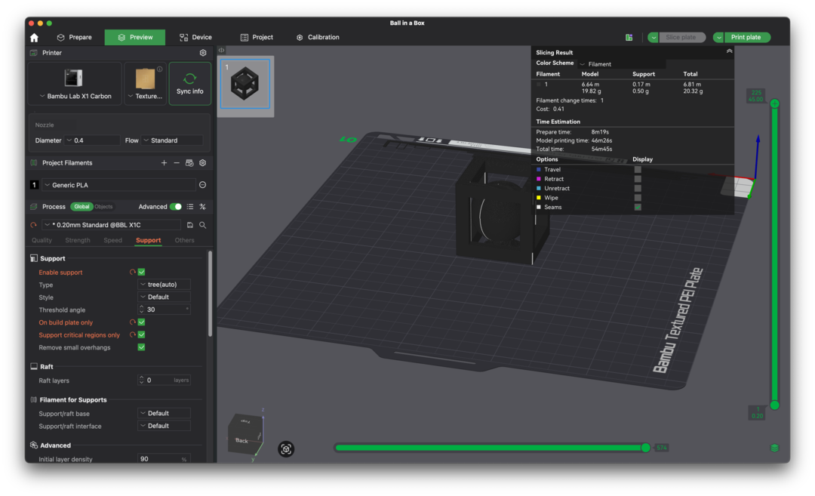Open the process settings list icon

(x=190, y=206)
